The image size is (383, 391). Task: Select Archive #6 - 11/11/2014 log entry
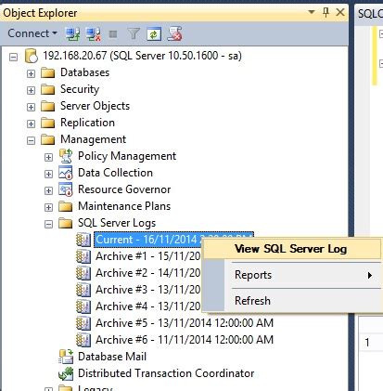185,340
